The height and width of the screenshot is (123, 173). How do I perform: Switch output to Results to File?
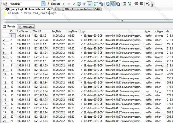click(118, 4)
